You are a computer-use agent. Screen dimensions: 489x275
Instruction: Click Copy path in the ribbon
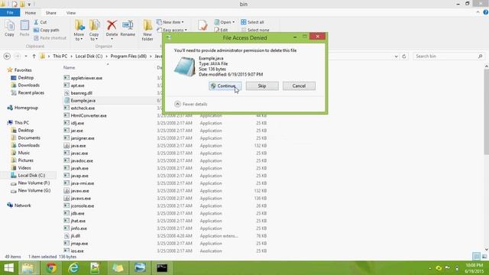46,30
